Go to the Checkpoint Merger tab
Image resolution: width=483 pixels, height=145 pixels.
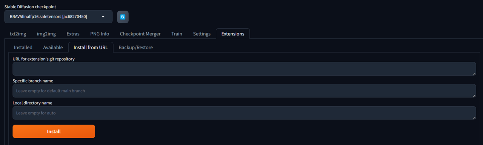tap(140, 34)
